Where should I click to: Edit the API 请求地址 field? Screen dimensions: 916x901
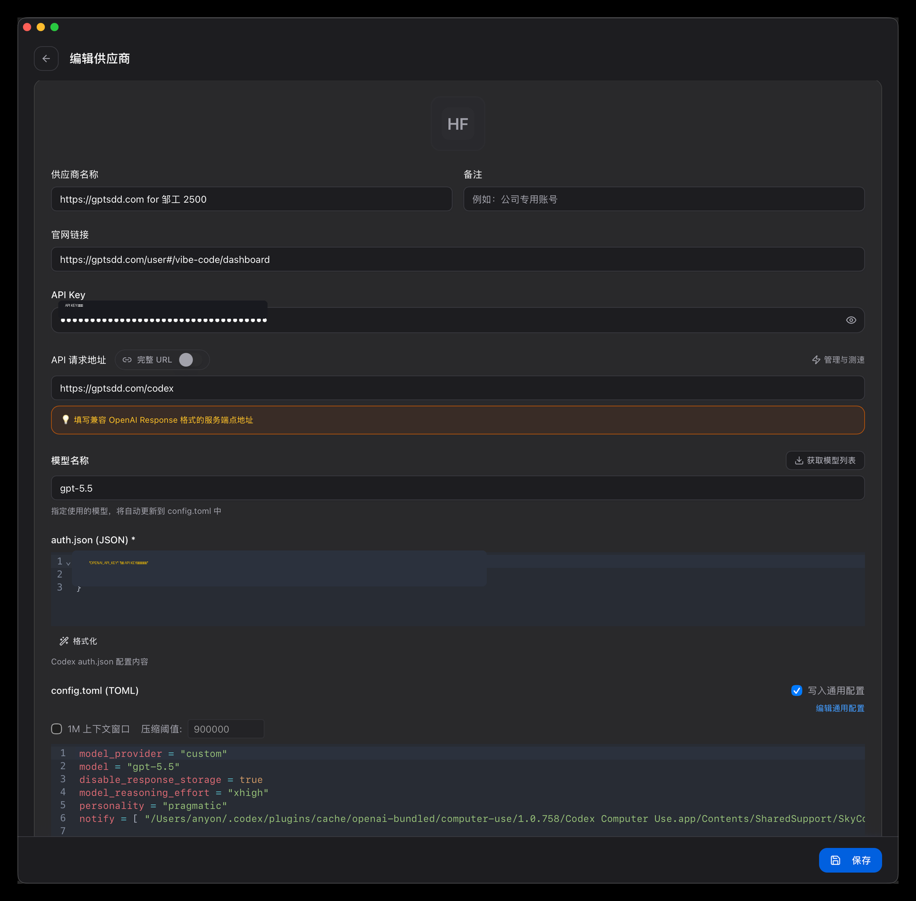[458, 388]
